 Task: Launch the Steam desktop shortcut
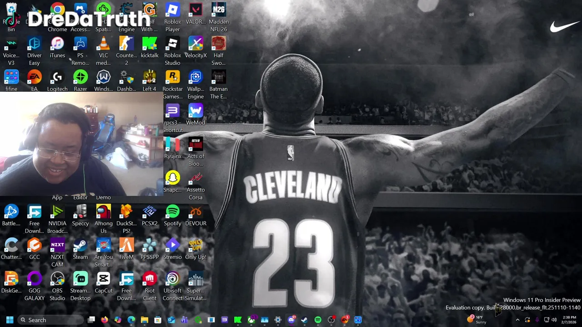tap(80, 249)
